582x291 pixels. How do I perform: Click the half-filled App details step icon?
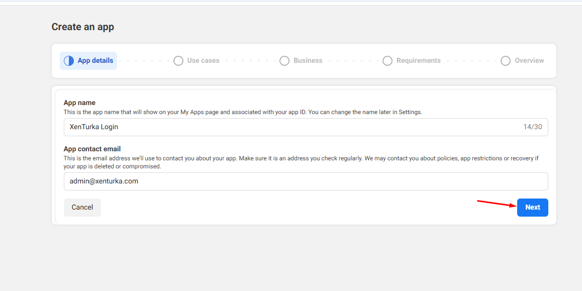(x=69, y=61)
